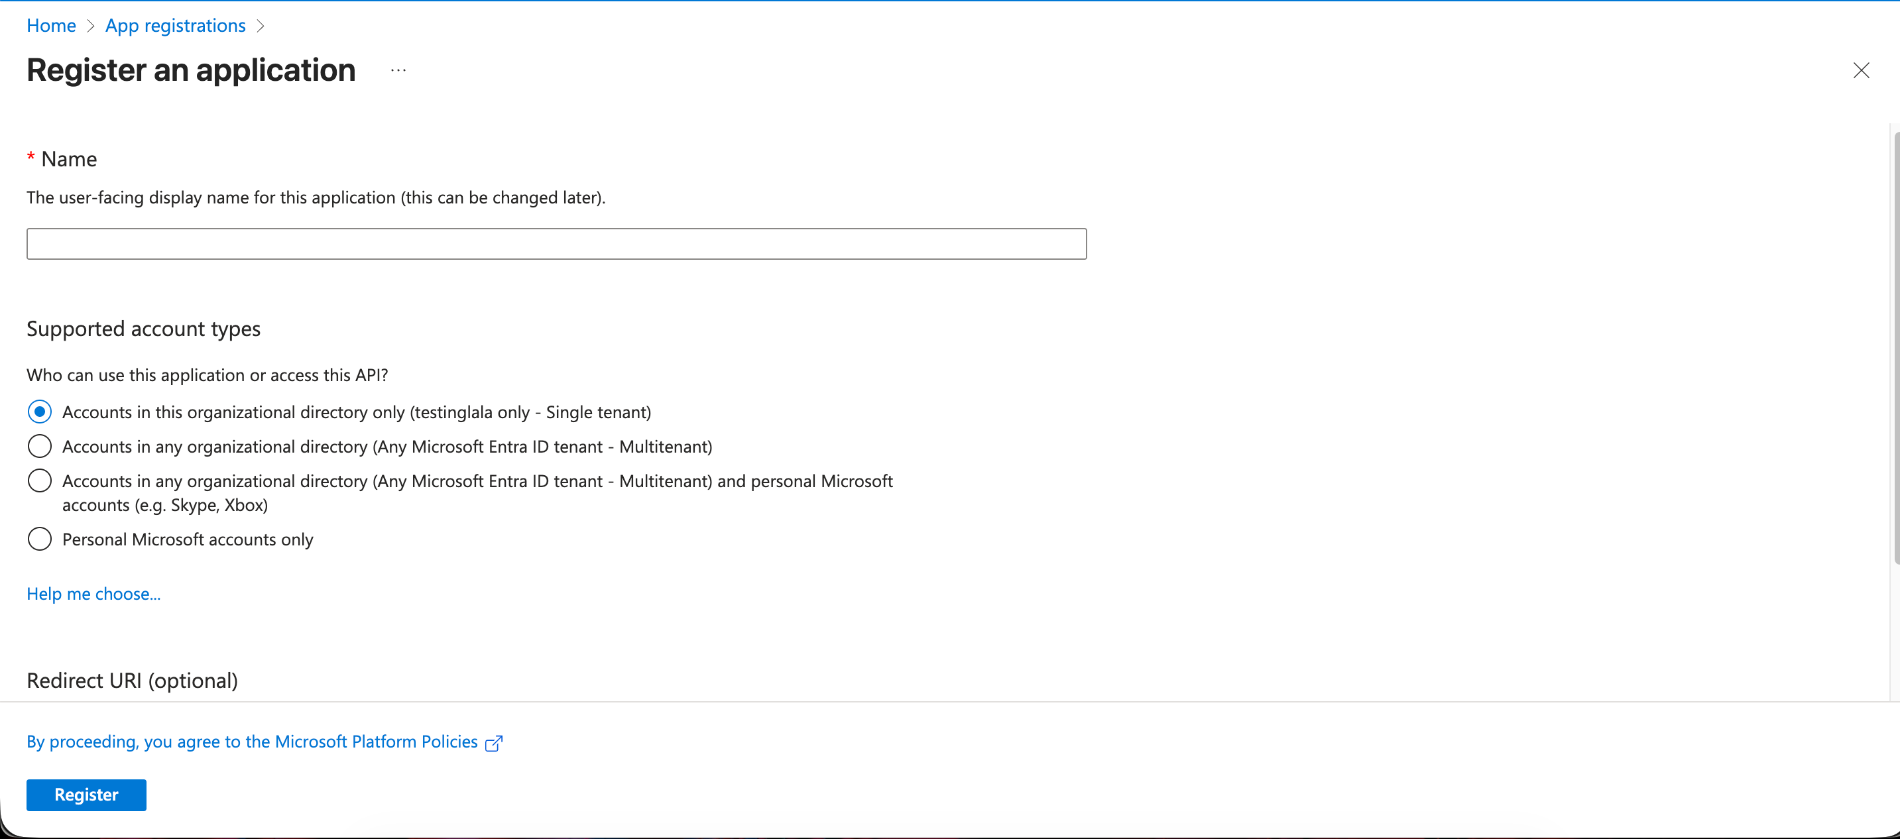Open the ellipsis more options menu
The height and width of the screenshot is (839, 1900).
(398, 71)
